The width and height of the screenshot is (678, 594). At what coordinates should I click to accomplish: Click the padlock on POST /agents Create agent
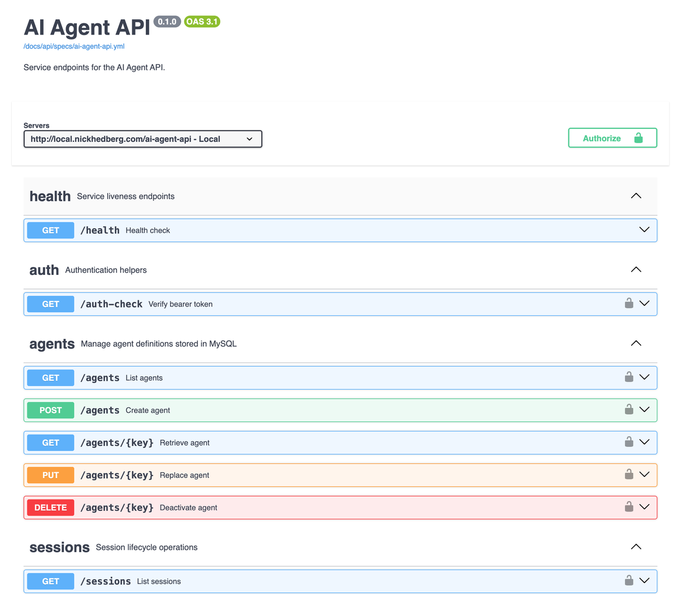(x=629, y=410)
